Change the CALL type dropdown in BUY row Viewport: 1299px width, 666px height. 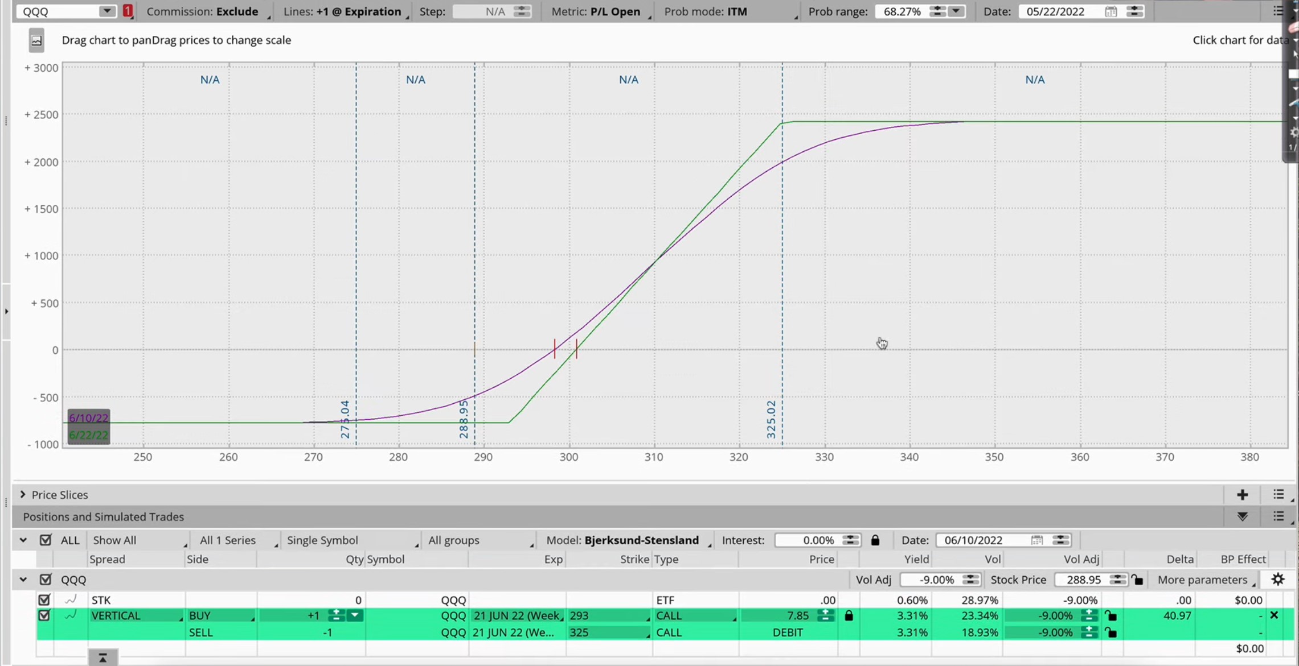[695, 615]
